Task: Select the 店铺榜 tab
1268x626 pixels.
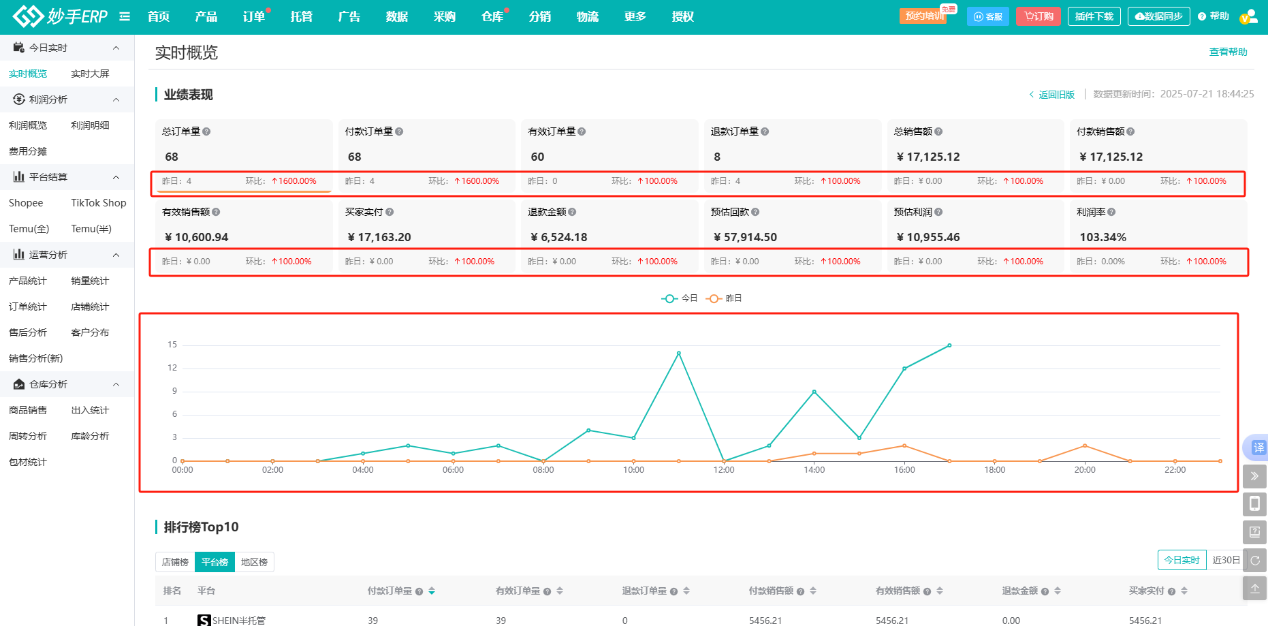Action: [175, 562]
